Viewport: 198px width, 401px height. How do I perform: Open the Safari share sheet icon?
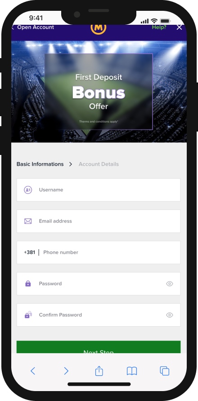coord(99,371)
